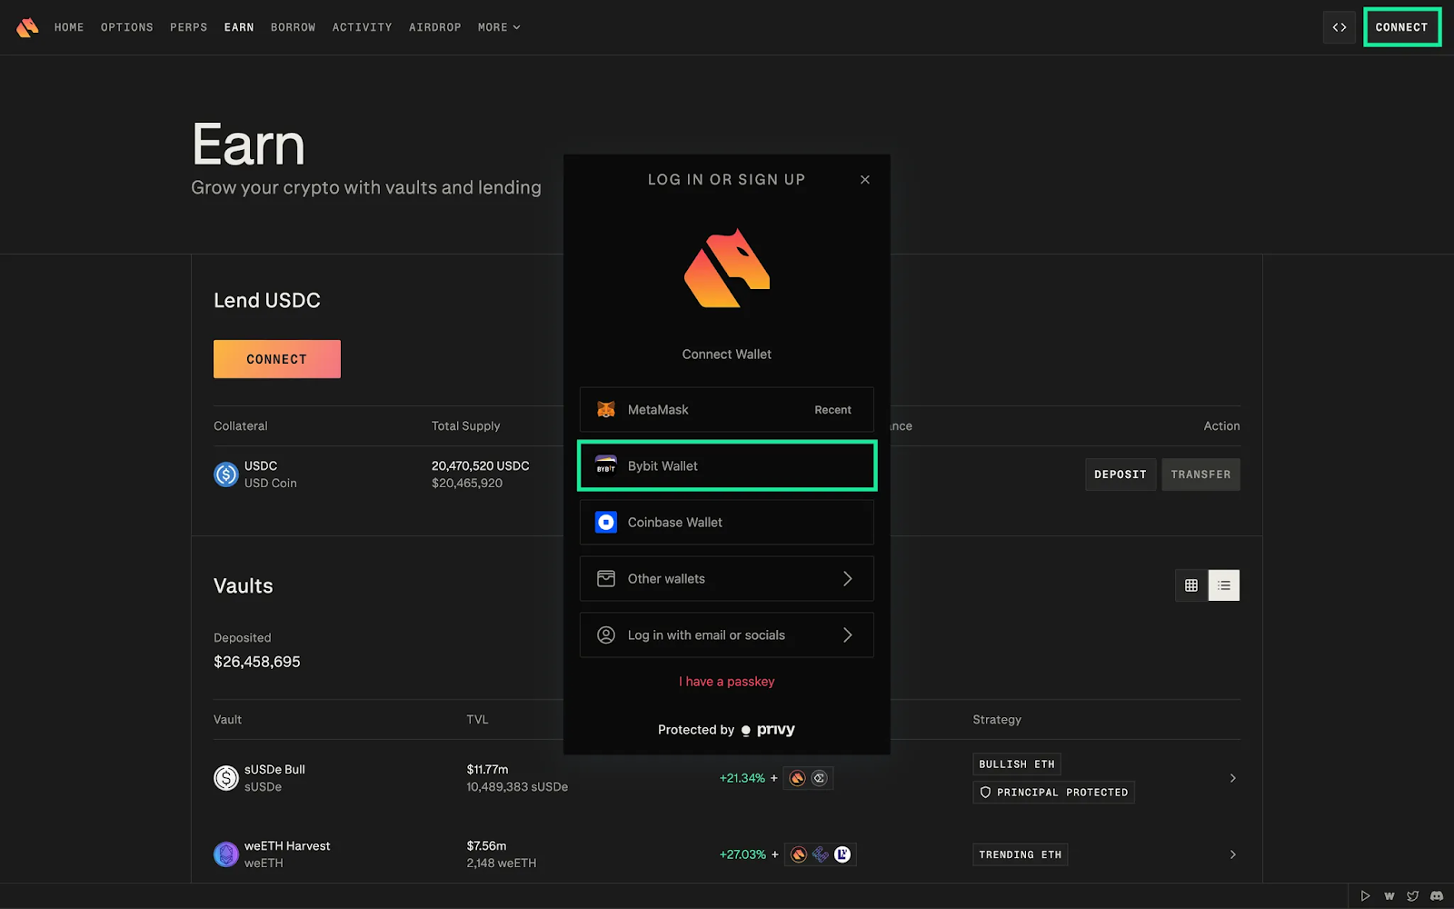Viewport: 1454px width, 909px height.
Task: Click the large orange logo in the login dialog
Action: pyautogui.click(x=727, y=268)
